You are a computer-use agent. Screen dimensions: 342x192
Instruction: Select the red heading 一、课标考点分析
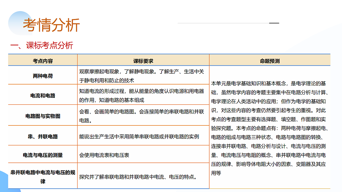point(42,46)
